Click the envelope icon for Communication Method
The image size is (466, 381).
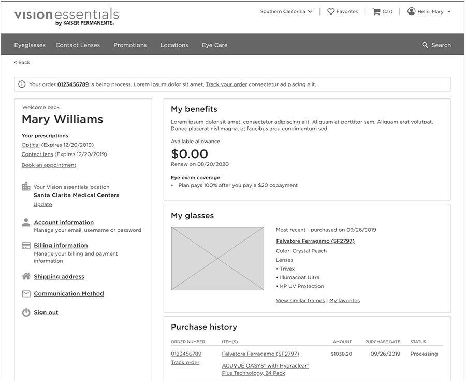coord(26,294)
